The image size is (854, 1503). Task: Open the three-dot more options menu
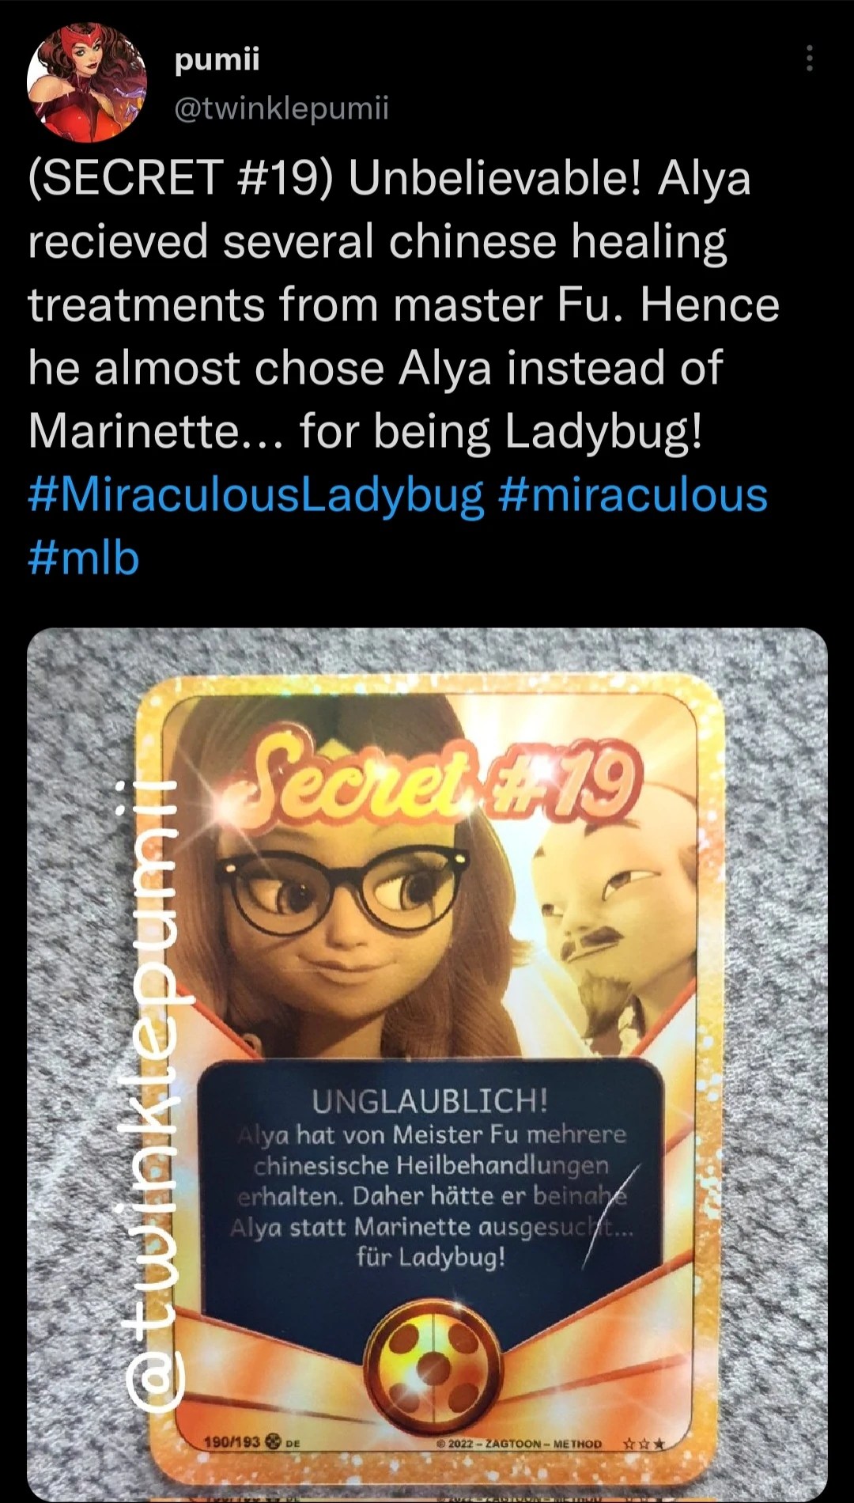809,59
